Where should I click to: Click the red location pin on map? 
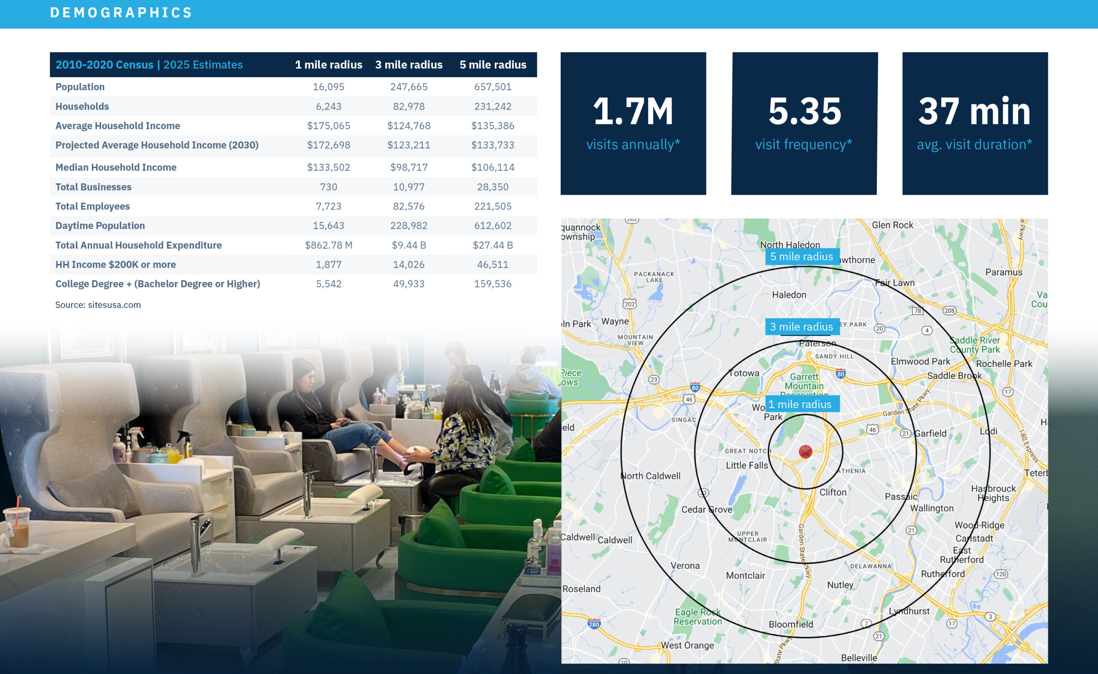(x=805, y=451)
